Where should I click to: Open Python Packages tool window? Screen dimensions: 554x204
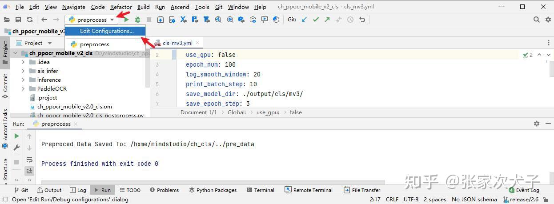tap(213, 190)
